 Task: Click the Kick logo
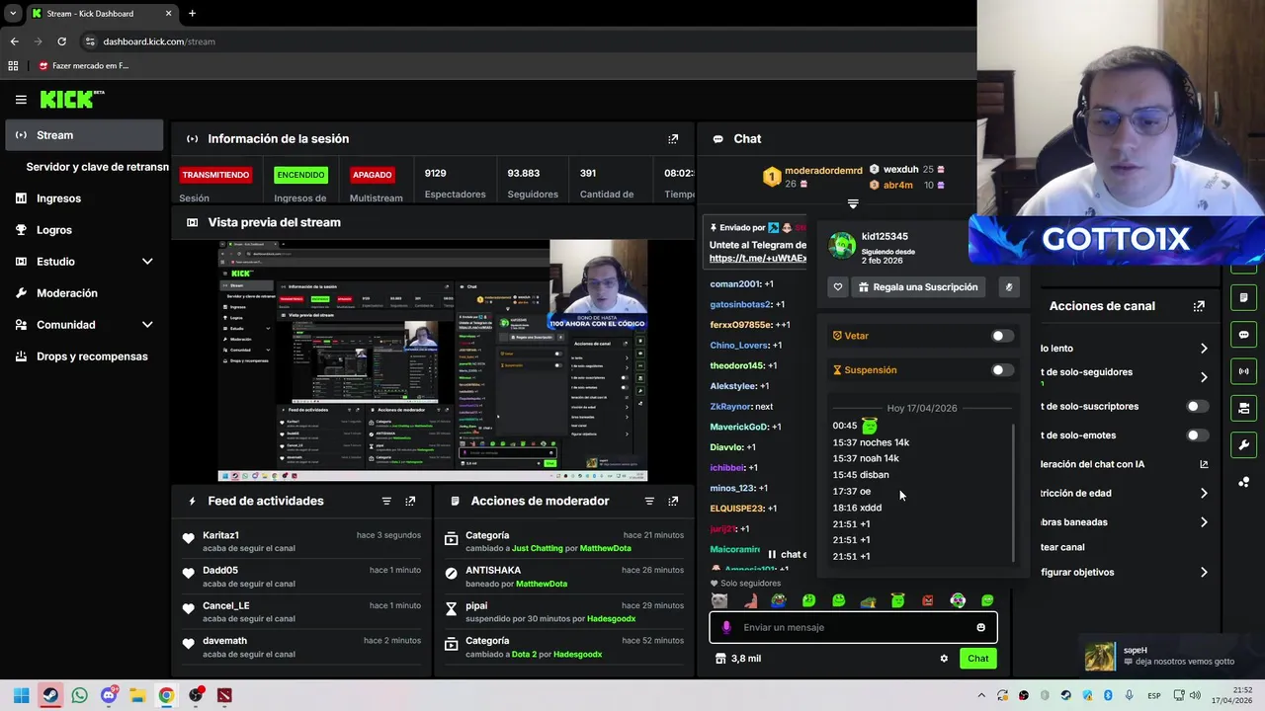71,99
